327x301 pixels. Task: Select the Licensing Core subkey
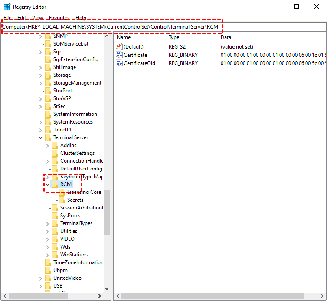pyautogui.click(x=84, y=192)
